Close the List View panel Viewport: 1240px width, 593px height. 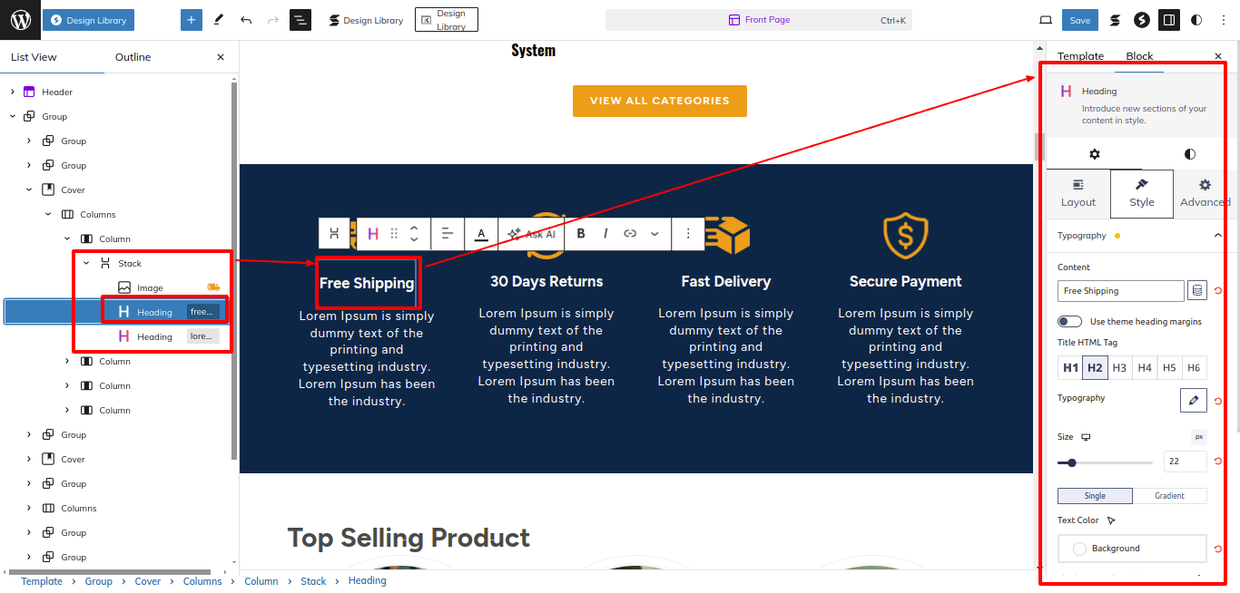[221, 57]
